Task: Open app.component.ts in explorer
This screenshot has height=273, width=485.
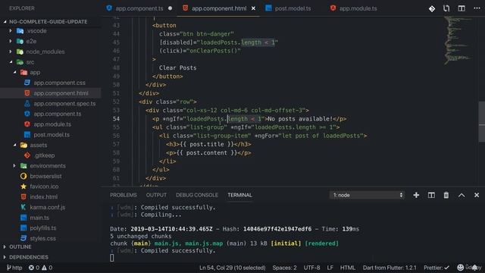Action: 58,114
